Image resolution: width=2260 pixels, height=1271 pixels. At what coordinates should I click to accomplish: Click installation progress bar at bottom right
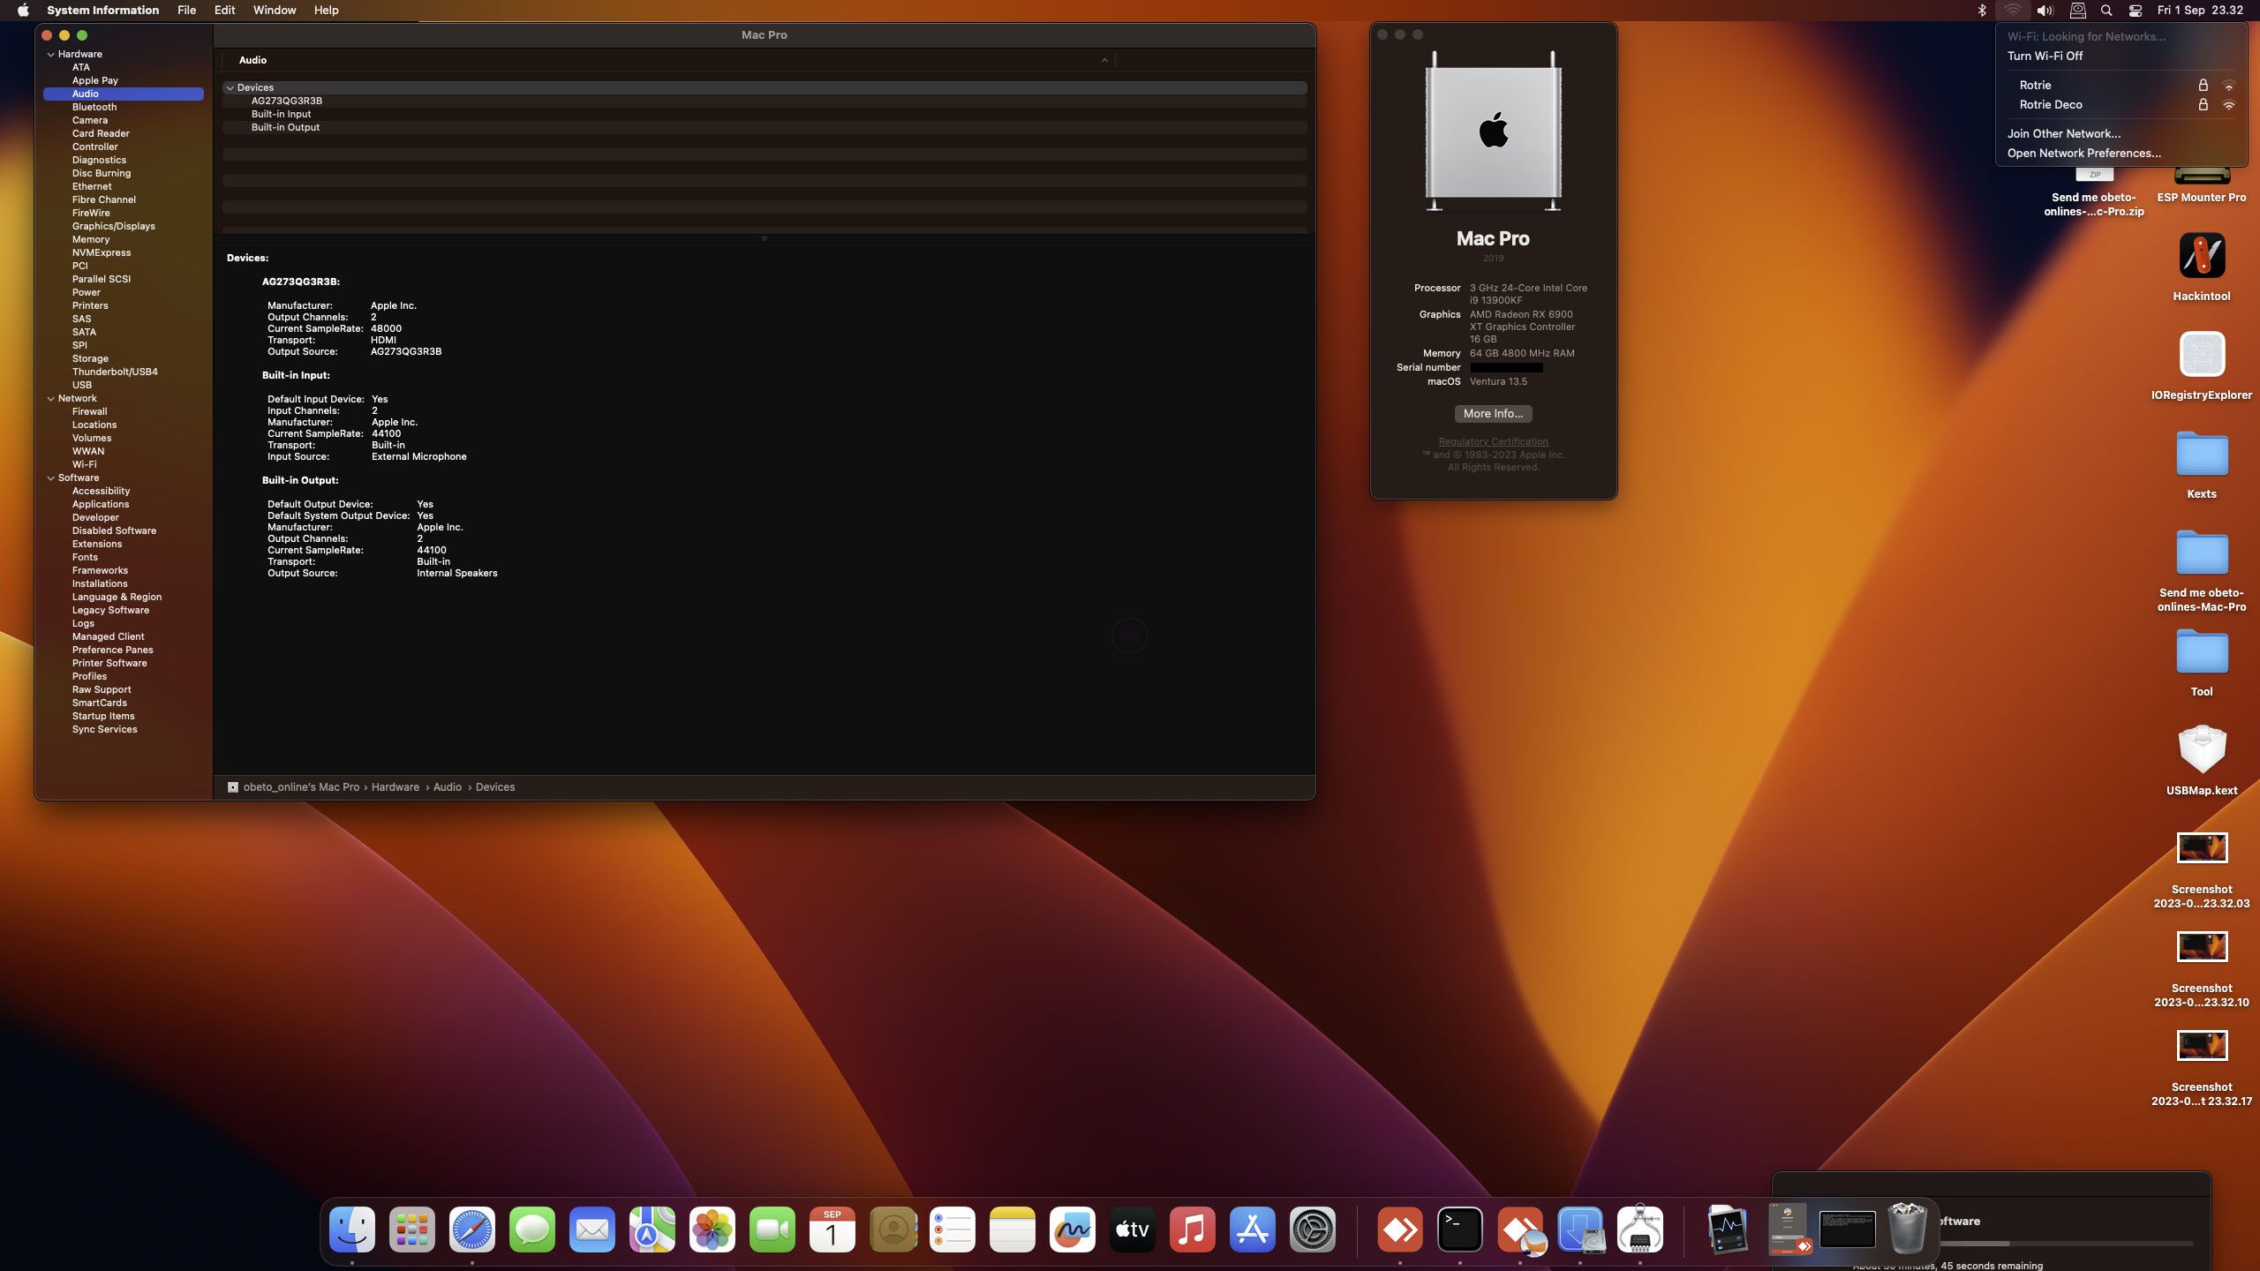tap(2066, 1244)
